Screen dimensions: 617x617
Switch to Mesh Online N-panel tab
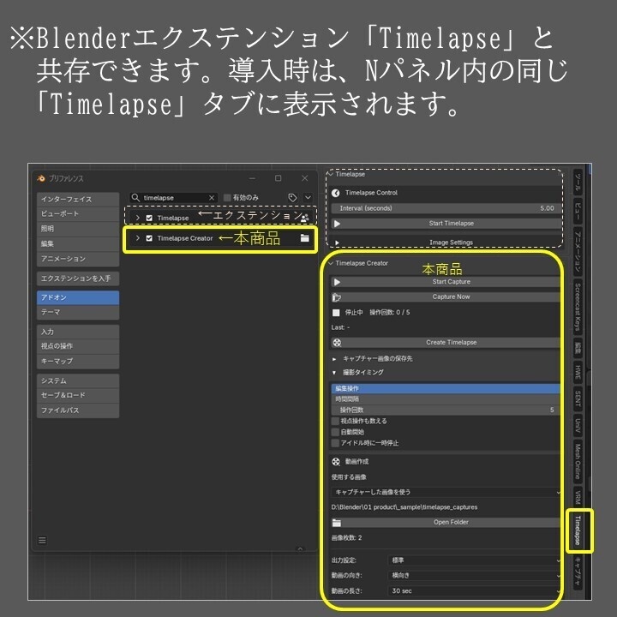pos(578,462)
